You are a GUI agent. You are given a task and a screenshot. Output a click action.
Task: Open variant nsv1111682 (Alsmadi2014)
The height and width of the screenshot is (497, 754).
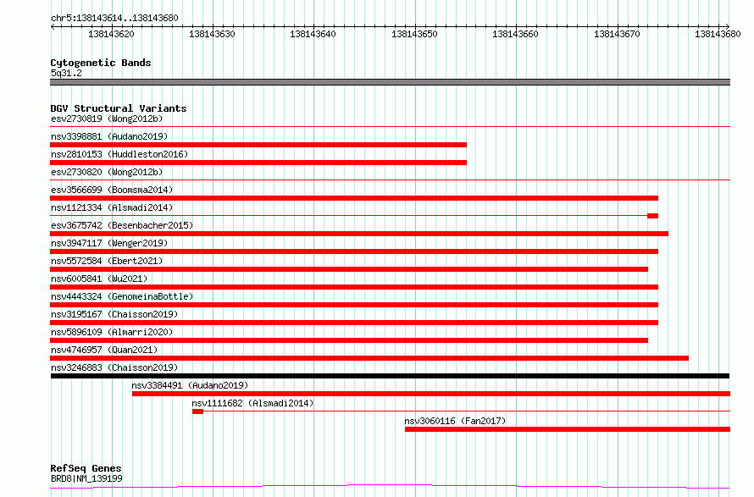tap(252, 403)
